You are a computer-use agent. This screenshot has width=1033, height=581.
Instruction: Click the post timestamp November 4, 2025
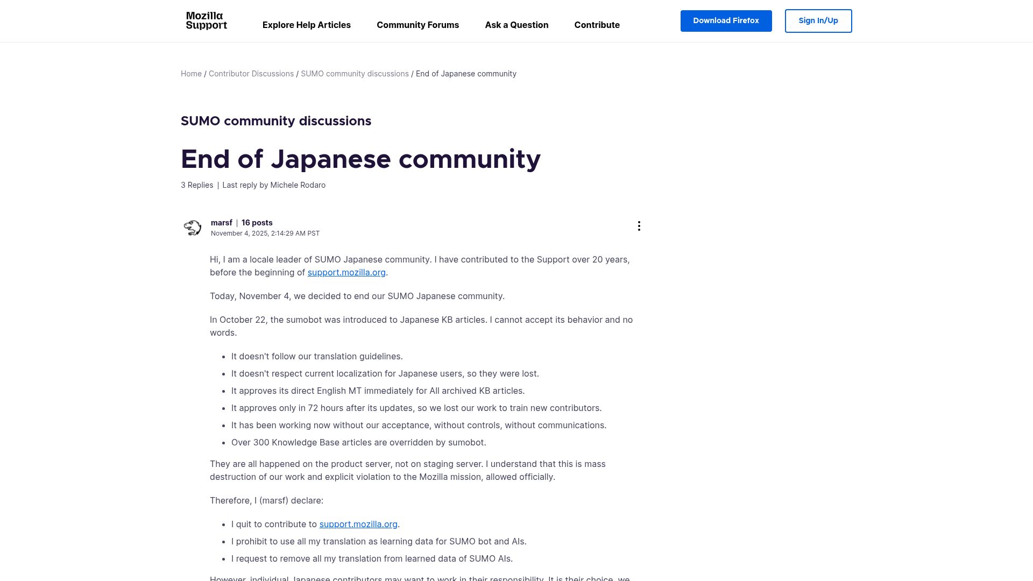pos(265,233)
